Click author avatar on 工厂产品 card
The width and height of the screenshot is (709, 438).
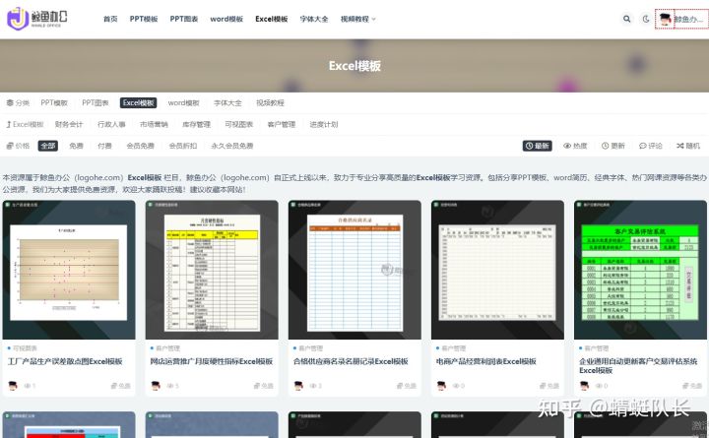(x=13, y=386)
